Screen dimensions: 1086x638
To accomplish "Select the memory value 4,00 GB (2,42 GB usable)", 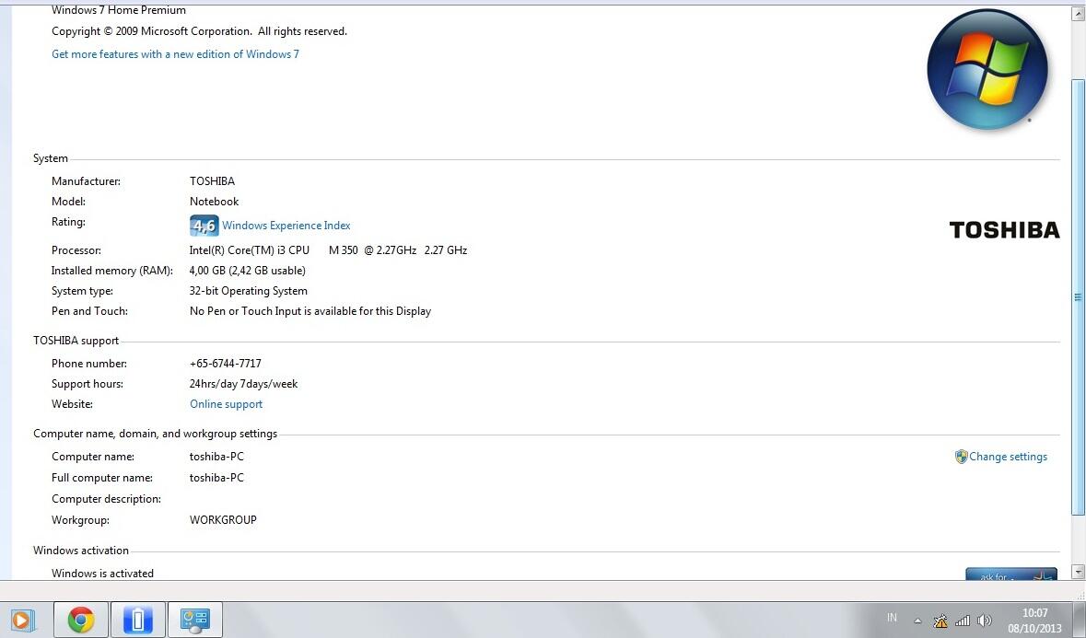I will [x=247, y=271].
